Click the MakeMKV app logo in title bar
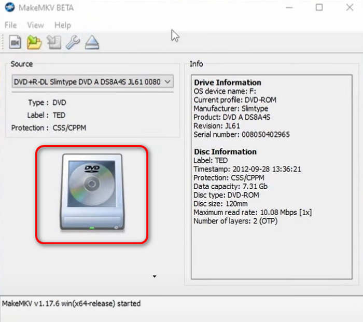 click(x=10, y=8)
